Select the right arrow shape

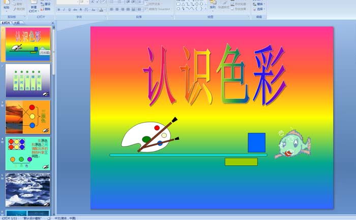(x=197, y=4)
